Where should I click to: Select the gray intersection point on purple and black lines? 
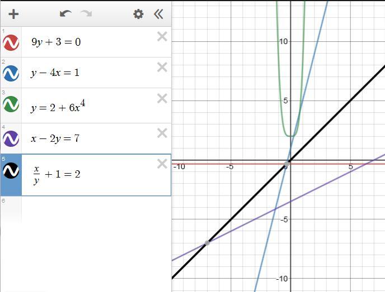pyautogui.click(x=207, y=243)
